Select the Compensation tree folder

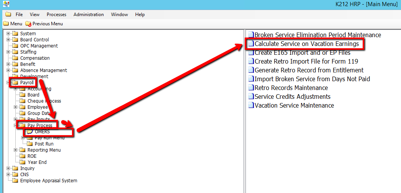tap(34, 58)
